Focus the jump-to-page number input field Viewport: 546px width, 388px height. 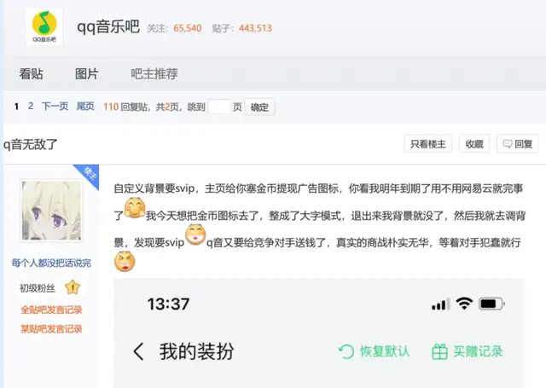pyautogui.click(x=219, y=107)
